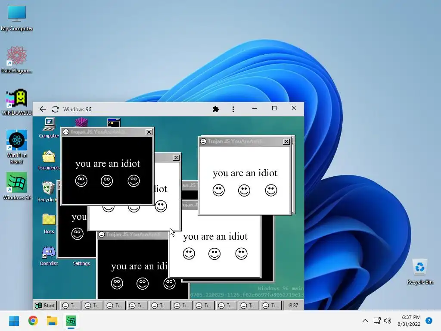Open the volume speaker tray icon
Screen dimensions: 441x331
click(x=388, y=321)
